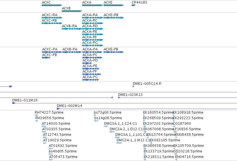Click EST EK297203.5prime
237x161 pixels.
145,127
